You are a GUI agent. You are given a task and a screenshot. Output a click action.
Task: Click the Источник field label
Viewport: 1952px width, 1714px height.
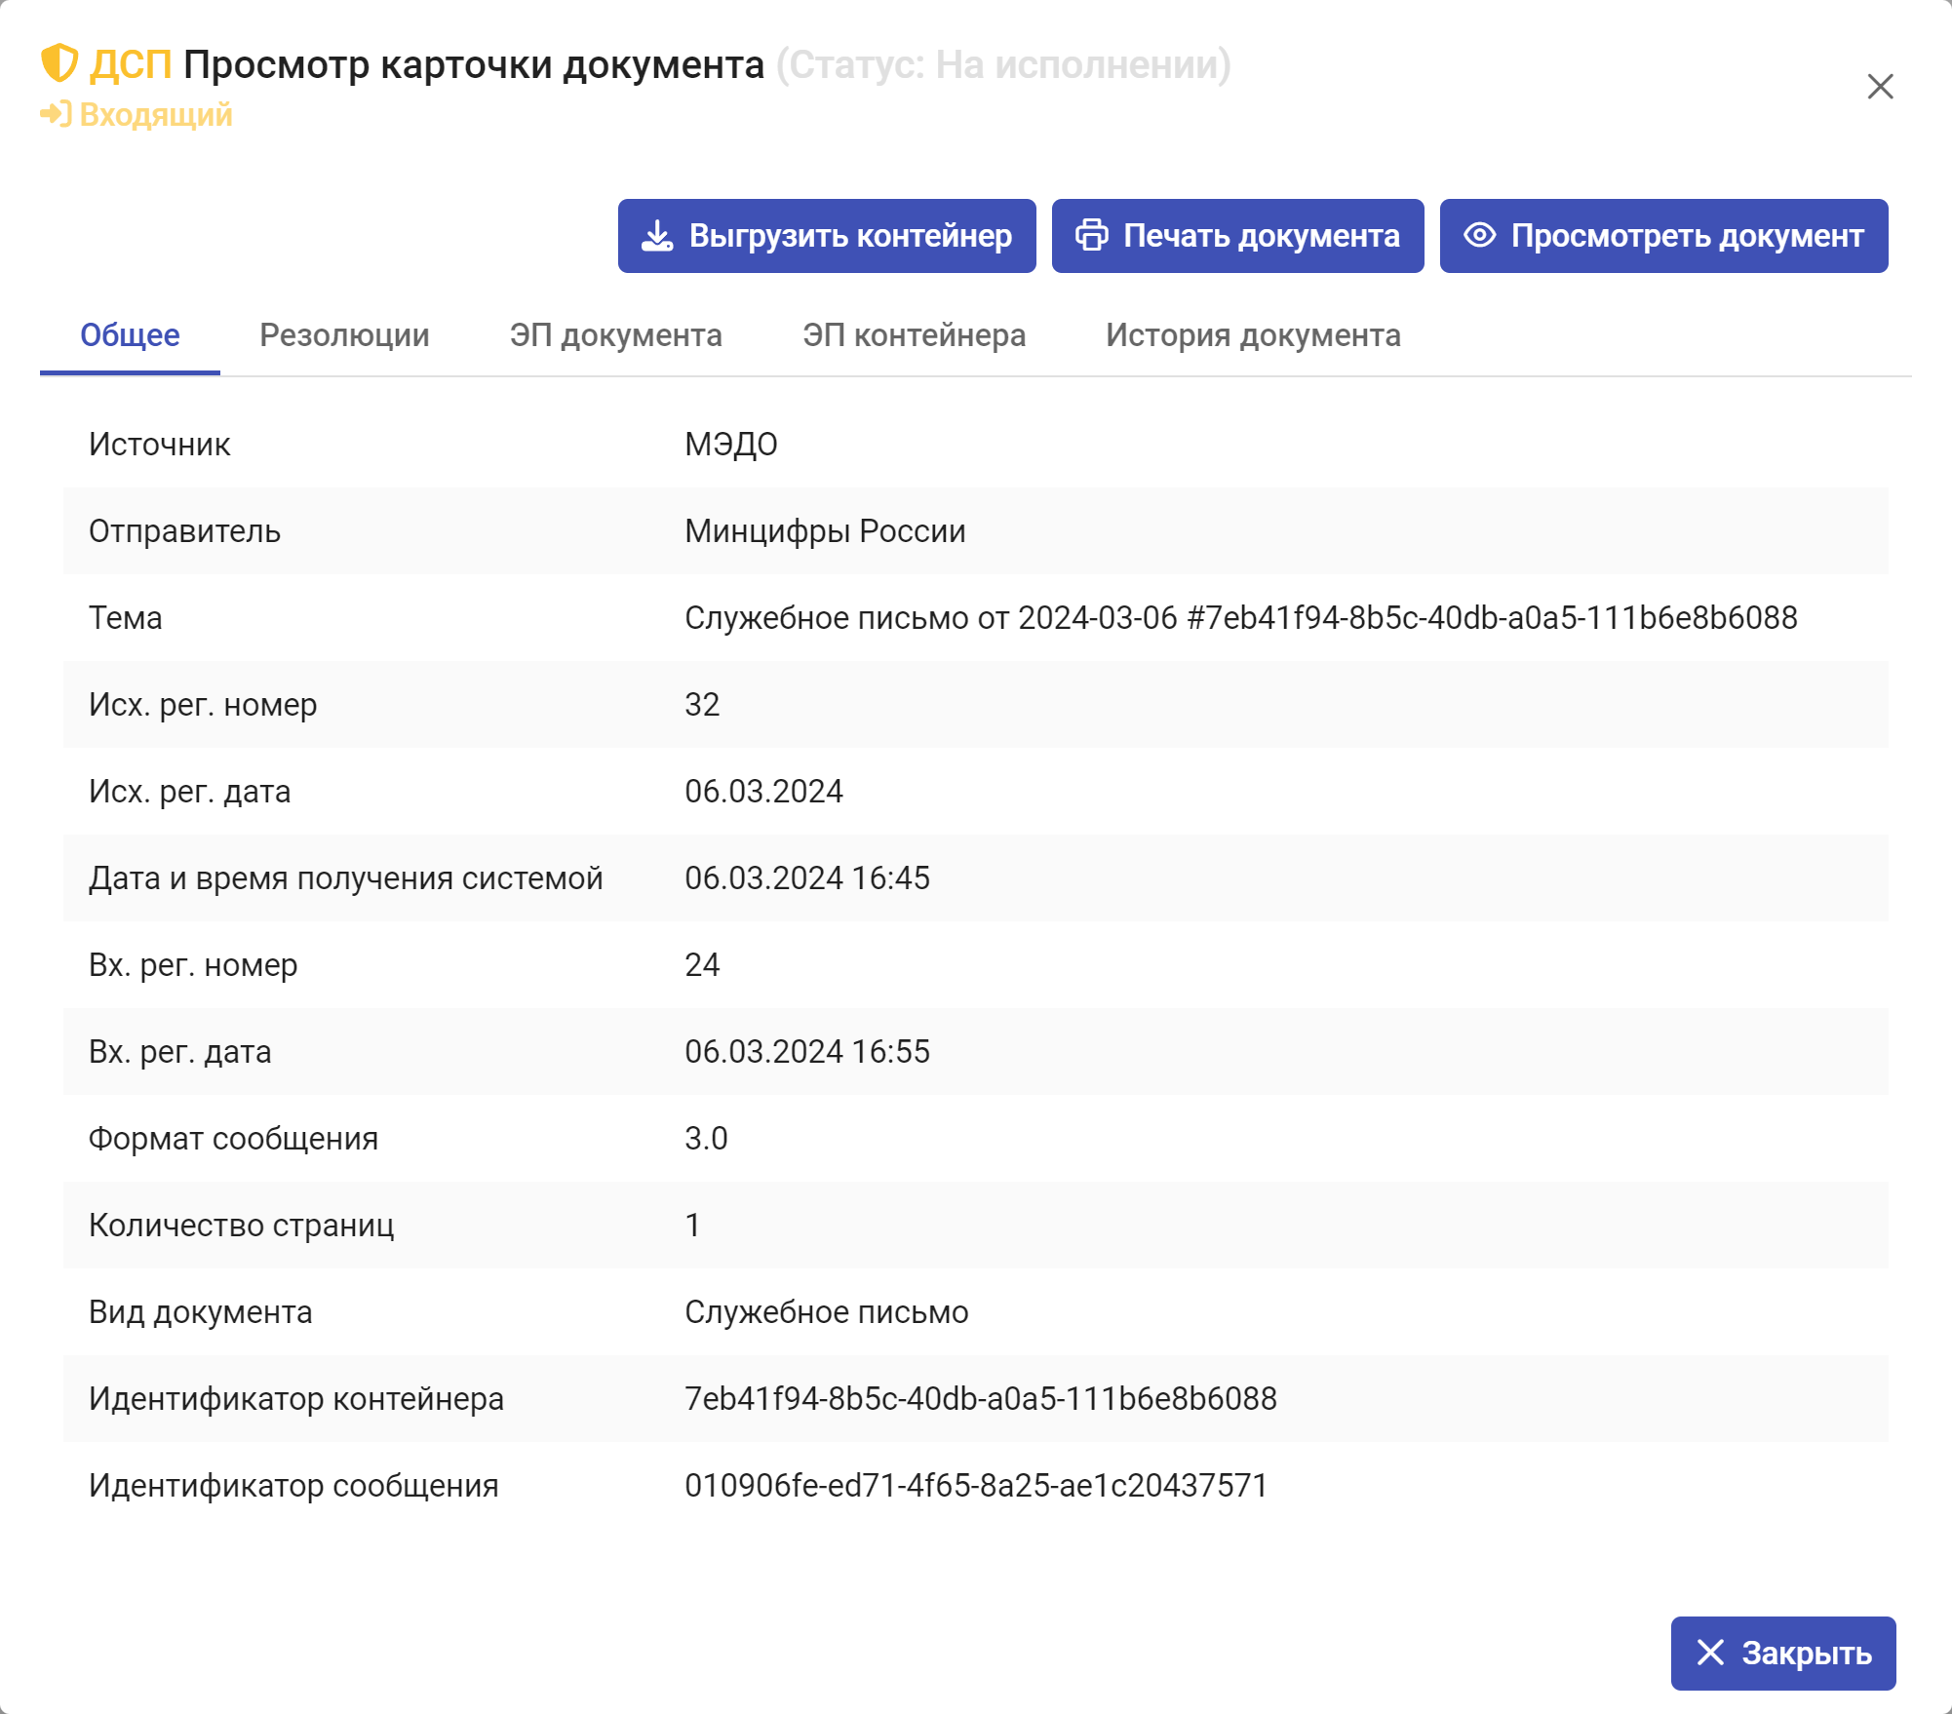click(160, 445)
